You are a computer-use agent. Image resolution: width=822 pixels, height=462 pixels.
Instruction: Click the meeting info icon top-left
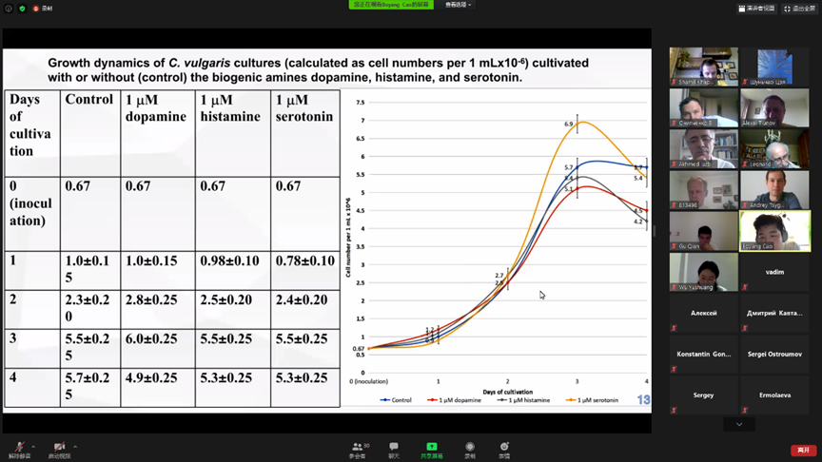[x=10, y=9]
